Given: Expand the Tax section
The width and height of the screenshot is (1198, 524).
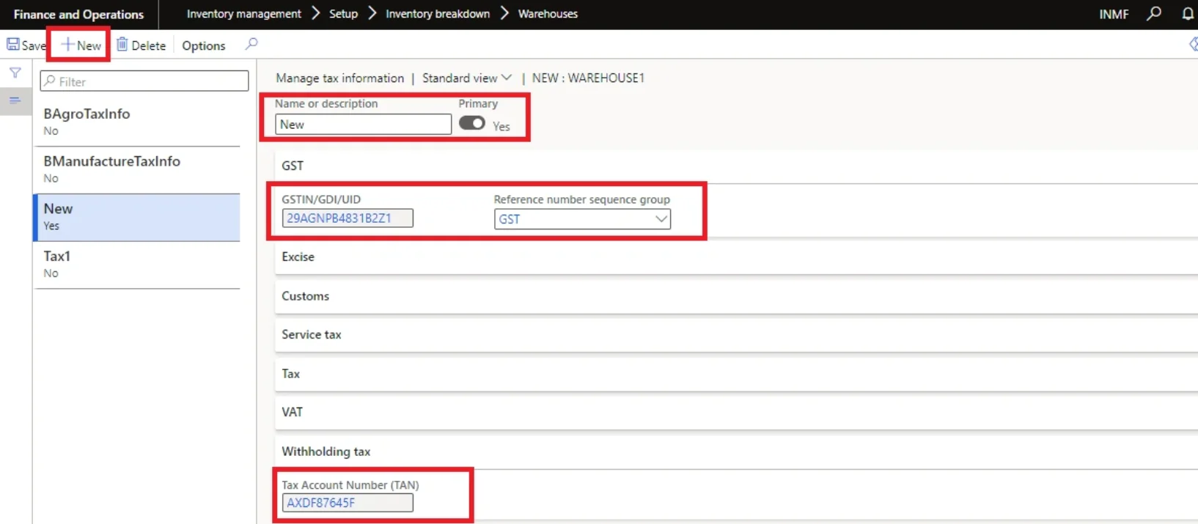Looking at the screenshot, I should pyautogui.click(x=736, y=374).
